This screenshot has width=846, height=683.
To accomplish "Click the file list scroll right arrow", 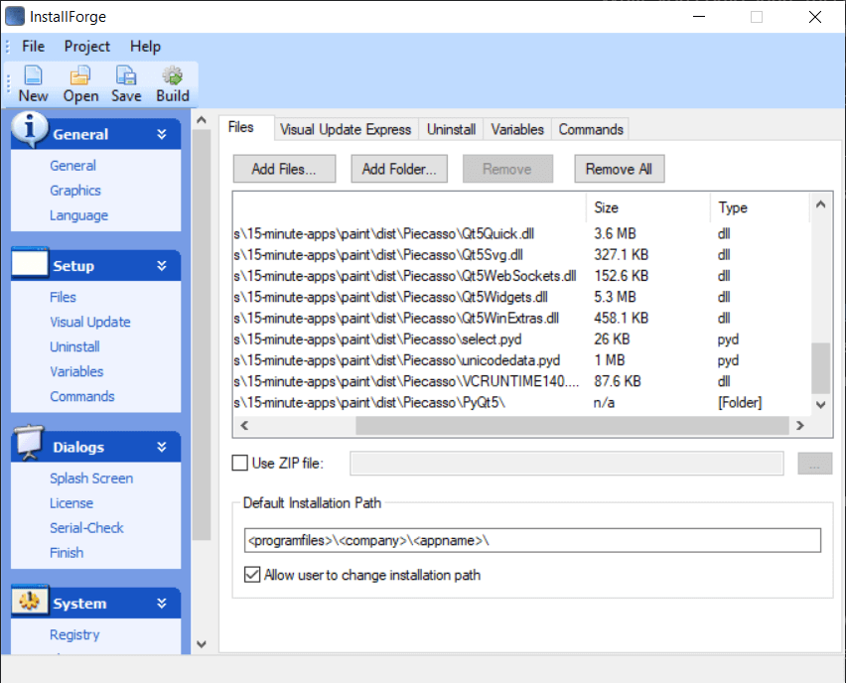I will (x=800, y=425).
